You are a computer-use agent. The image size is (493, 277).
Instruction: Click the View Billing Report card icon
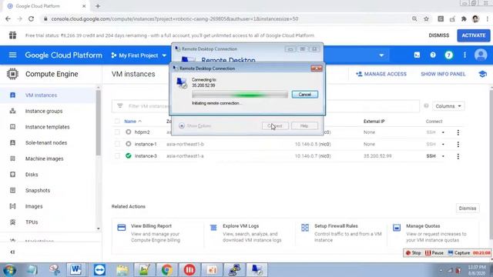(122, 228)
